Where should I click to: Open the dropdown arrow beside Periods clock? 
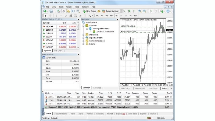[171, 11]
